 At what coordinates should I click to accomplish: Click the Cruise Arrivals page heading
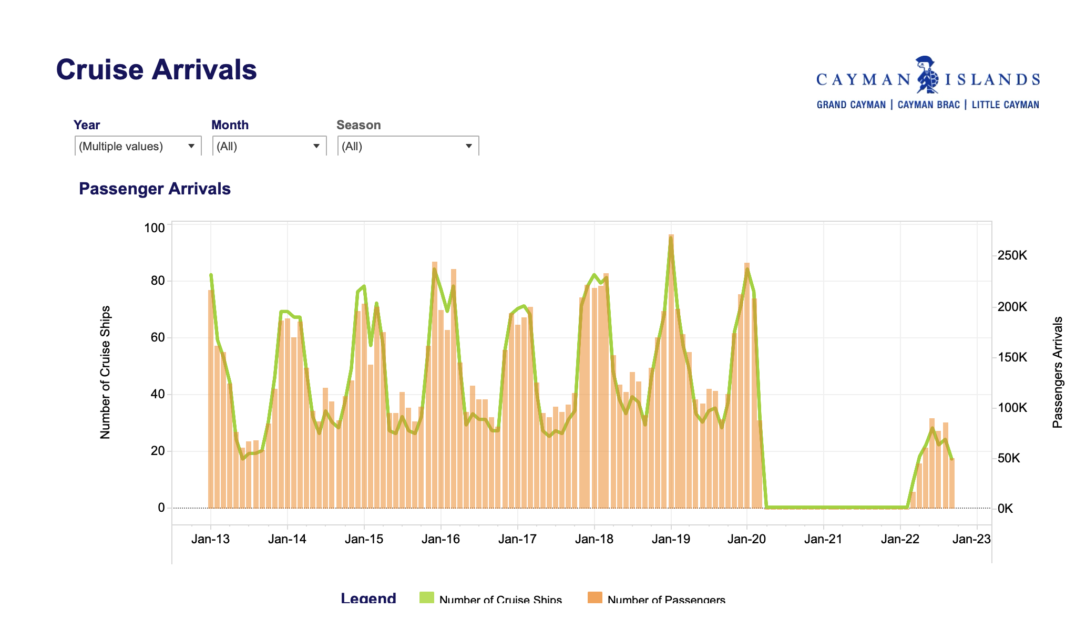pyautogui.click(x=156, y=69)
